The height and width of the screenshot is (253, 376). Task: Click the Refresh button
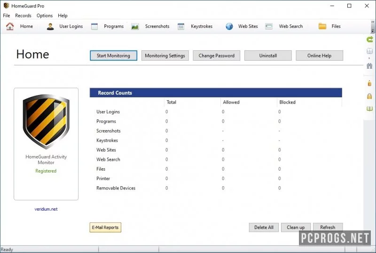click(328, 227)
